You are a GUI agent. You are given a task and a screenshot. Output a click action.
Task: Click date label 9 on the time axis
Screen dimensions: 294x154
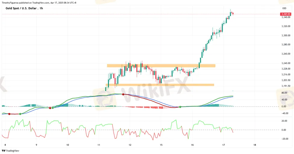point(36,145)
